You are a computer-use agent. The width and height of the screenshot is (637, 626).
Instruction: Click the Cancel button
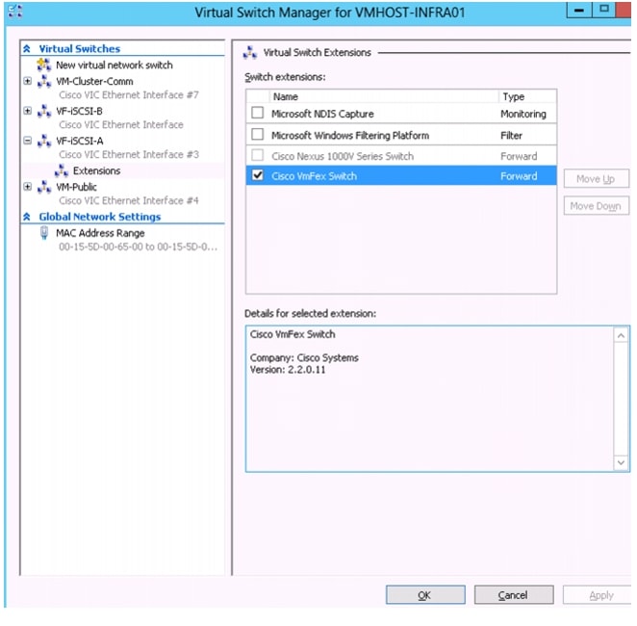pos(514,595)
